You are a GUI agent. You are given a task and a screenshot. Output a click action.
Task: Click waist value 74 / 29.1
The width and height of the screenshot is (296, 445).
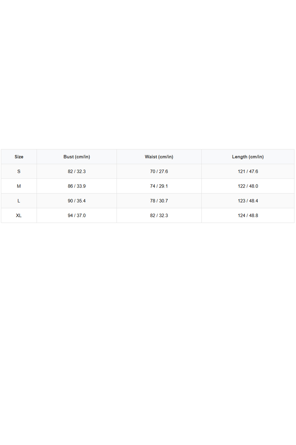[x=159, y=186]
